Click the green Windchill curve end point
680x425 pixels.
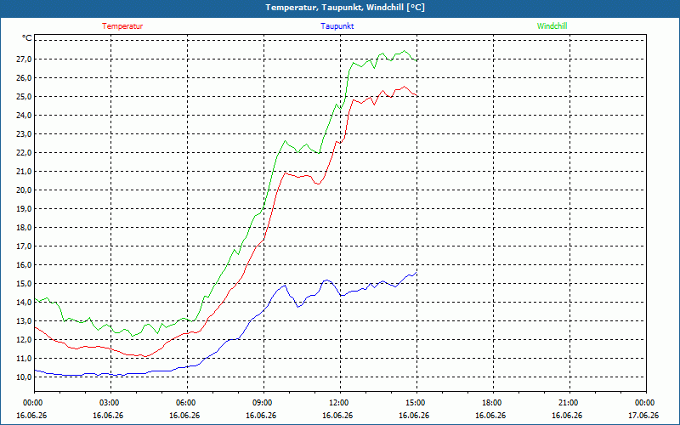[x=416, y=60]
